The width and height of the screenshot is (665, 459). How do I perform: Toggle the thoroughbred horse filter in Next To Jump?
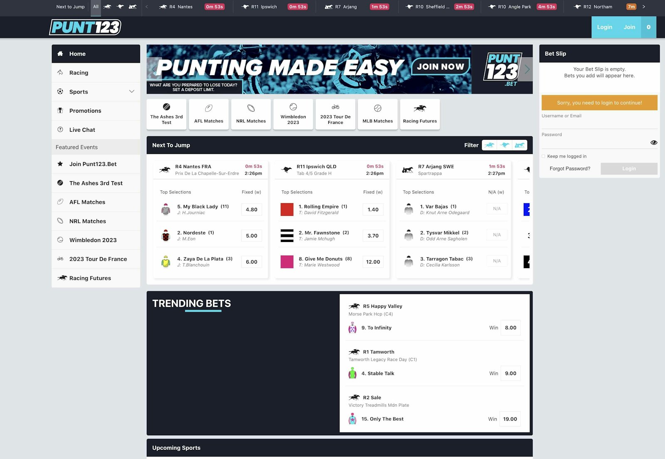click(x=489, y=145)
